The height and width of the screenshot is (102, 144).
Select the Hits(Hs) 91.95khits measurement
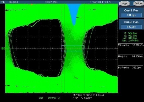click(130, 56)
